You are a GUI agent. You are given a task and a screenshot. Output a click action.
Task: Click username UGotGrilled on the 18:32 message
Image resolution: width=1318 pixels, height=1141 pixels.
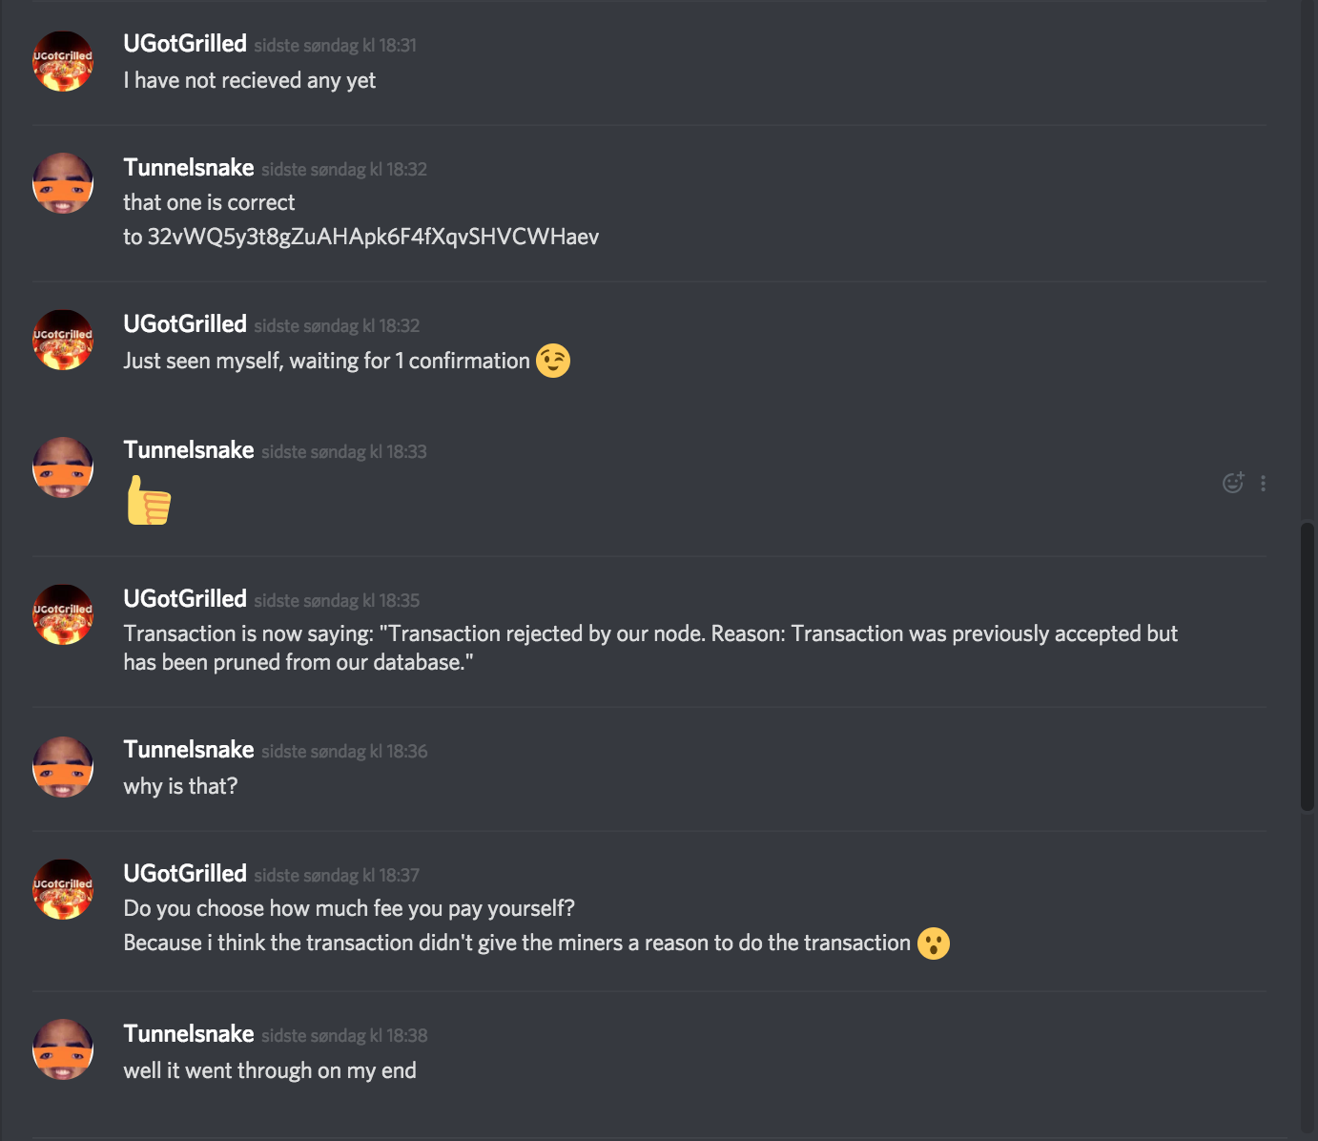[185, 324]
